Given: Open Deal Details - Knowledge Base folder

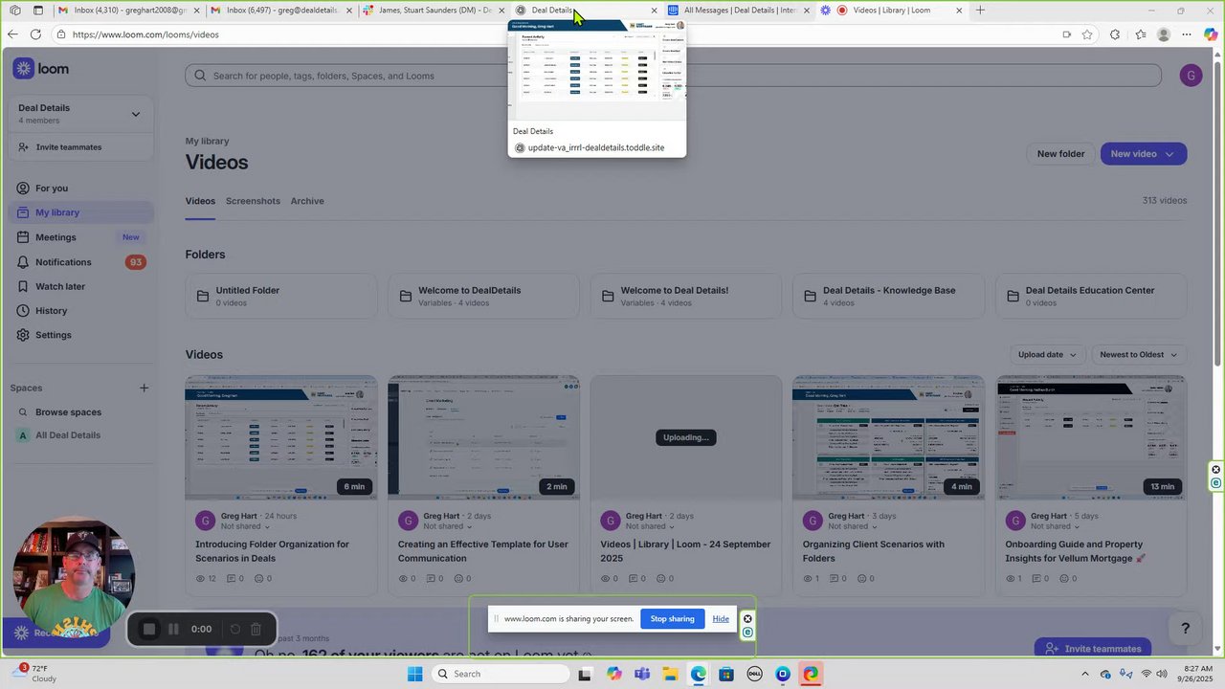Looking at the screenshot, I should (888, 296).
